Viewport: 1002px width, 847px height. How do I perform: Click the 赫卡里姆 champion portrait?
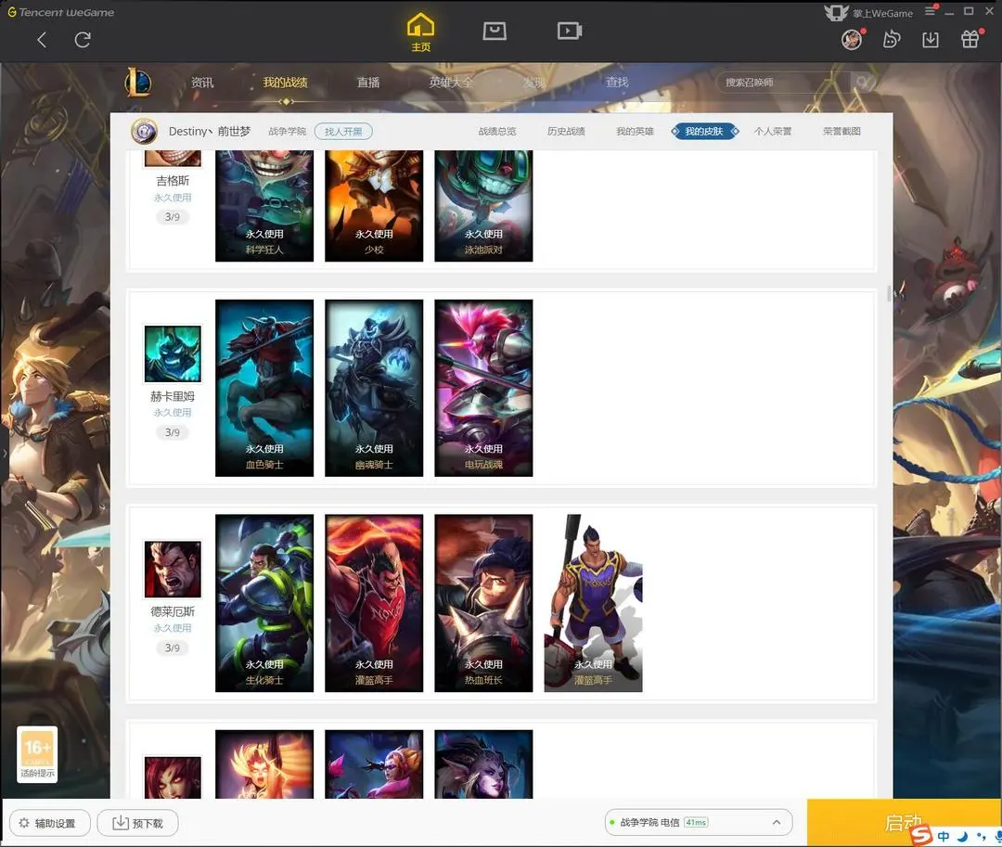coord(173,353)
